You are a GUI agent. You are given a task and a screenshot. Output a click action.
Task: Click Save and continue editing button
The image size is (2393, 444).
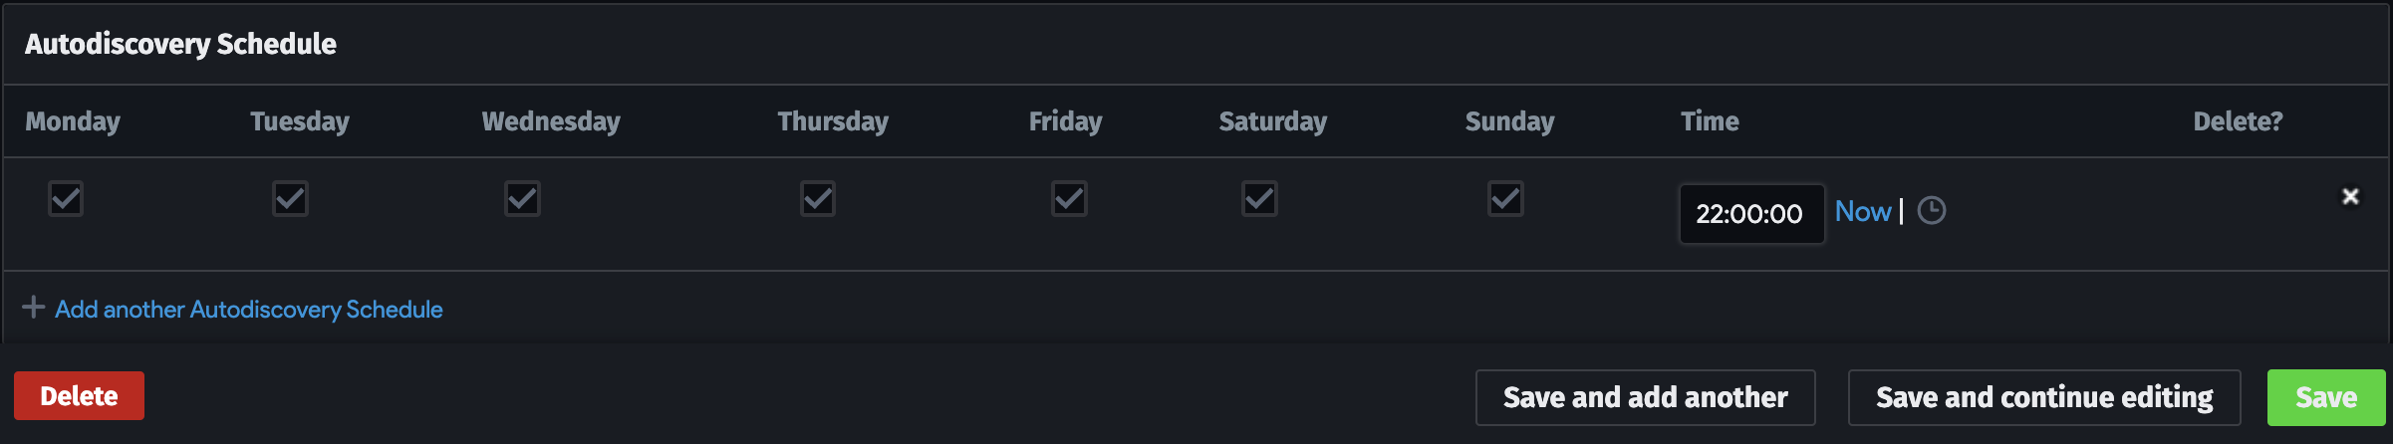pyautogui.click(x=2043, y=397)
